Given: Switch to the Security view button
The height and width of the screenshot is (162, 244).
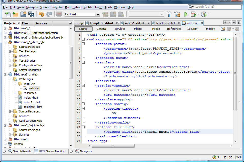Looking at the screenshot, I should [x=192, y=29].
